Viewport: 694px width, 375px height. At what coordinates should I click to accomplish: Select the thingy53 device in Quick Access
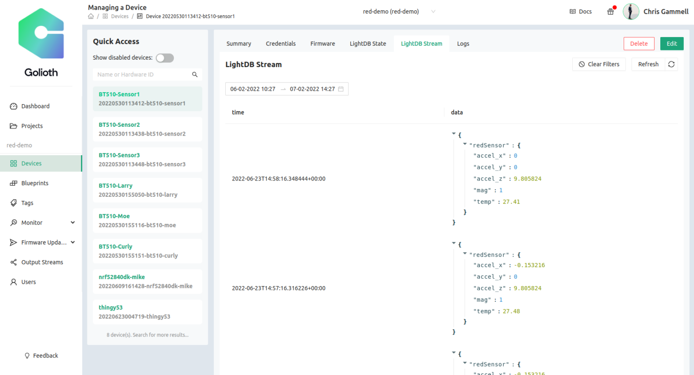[147, 312]
